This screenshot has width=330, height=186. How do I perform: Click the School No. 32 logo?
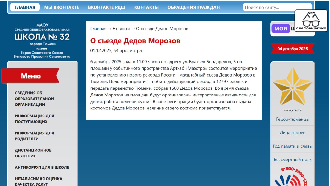pyautogui.click(x=42, y=41)
